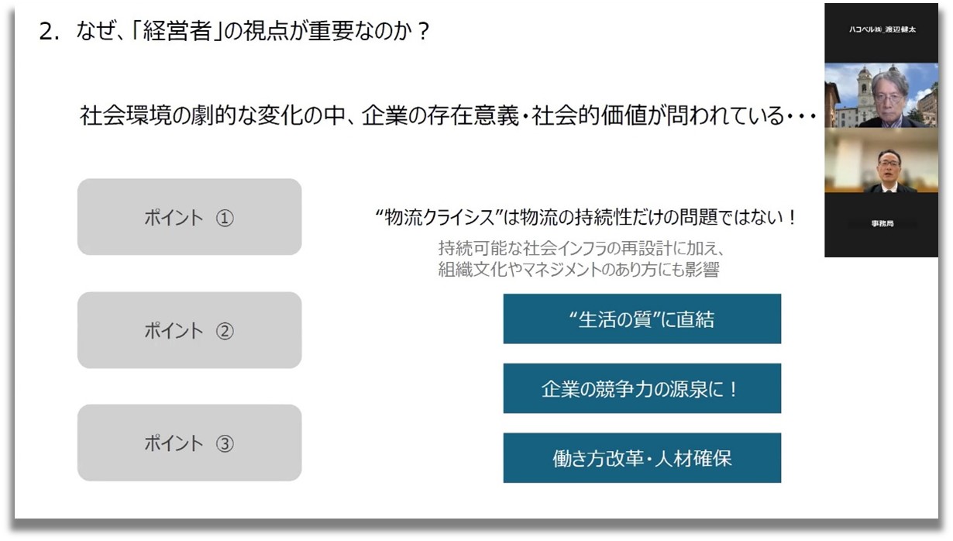Click the 持続可能な社会インフラの再設計に加え gray text line
The width and height of the screenshot is (953, 541).
coord(580,250)
